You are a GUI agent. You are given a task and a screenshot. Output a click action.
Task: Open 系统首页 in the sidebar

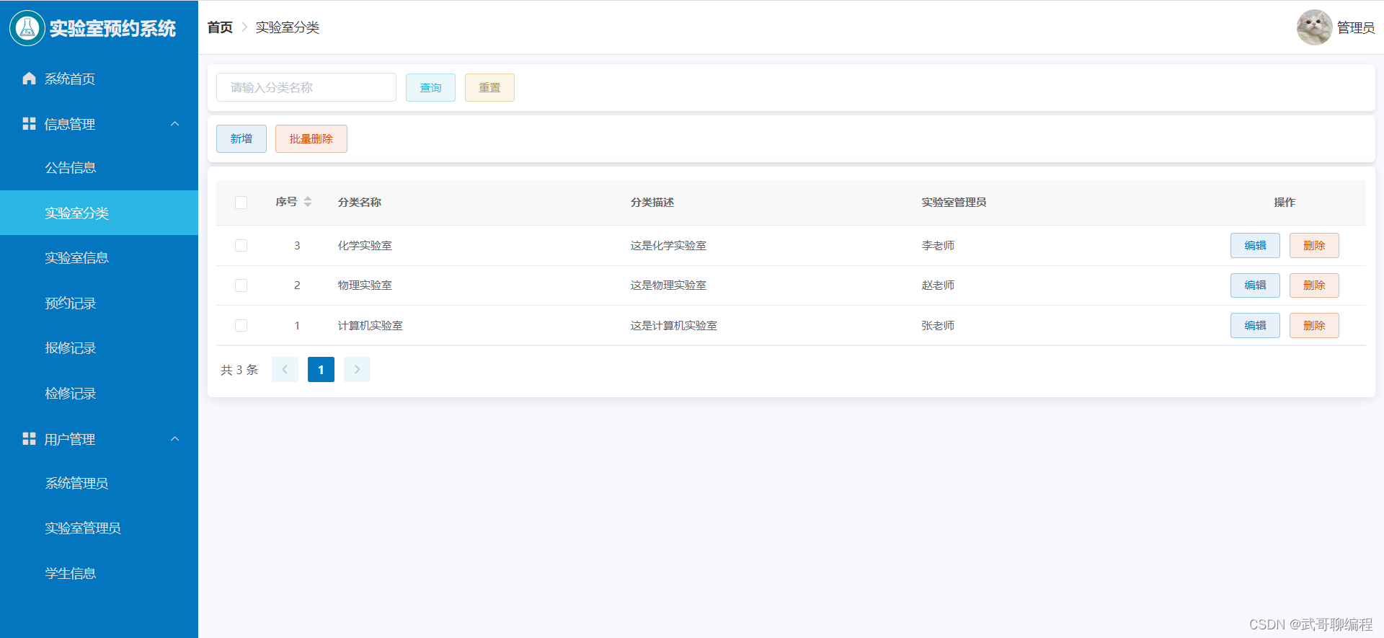[99, 79]
